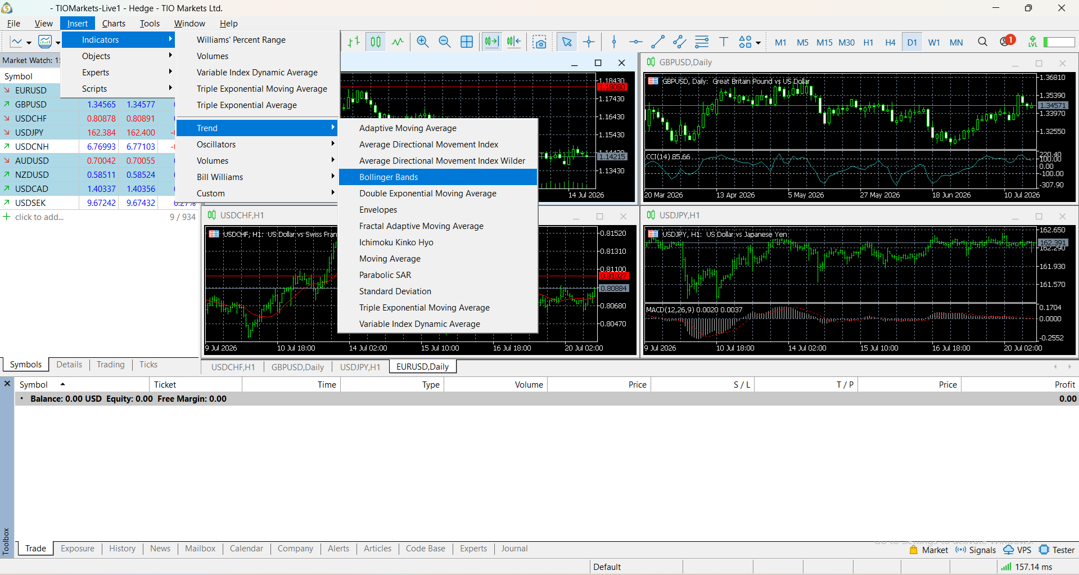1079x575 pixels.
Task: Click connection status 157.14 ms indicator
Action: point(1027,567)
